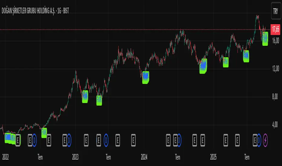Click the earnings E marker right after Tem 2022
Image resolution: width=282 pixels, height=166 pixels.
tap(49, 140)
